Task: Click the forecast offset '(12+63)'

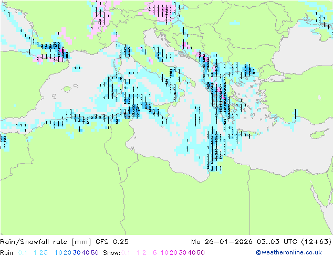Action: (x=316, y=242)
